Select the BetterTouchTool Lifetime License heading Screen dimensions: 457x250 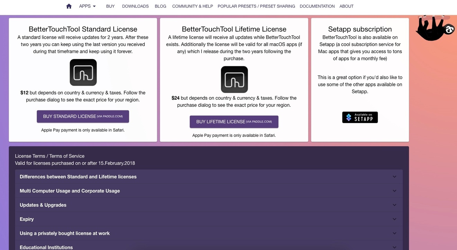point(234,29)
